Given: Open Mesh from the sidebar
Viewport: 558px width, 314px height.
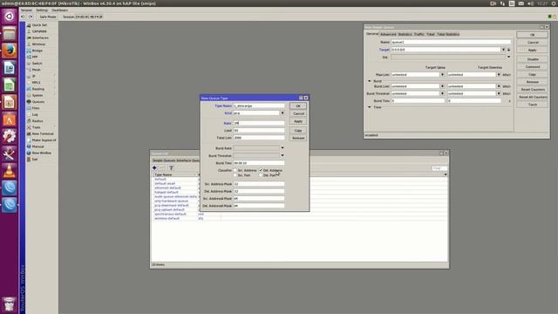Looking at the screenshot, I should 37,70.
